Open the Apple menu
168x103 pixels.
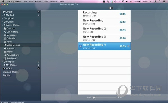(3, 1)
